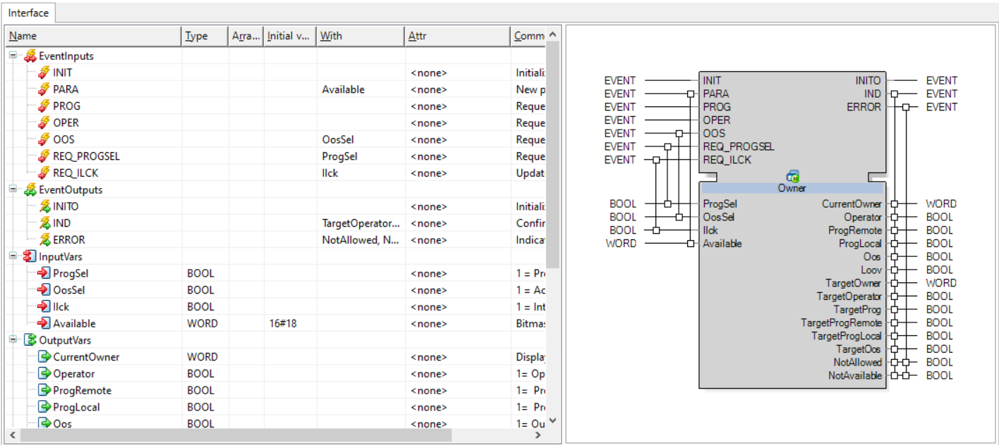Switch to the Interface tab
Viewport: 999px width, 445px height.
pyautogui.click(x=29, y=13)
